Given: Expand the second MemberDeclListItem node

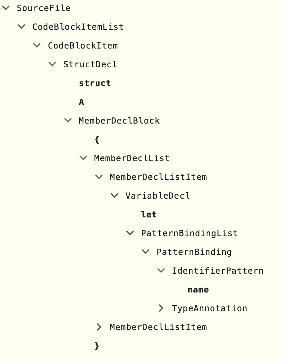Looking at the screenshot, I should [99, 327].
